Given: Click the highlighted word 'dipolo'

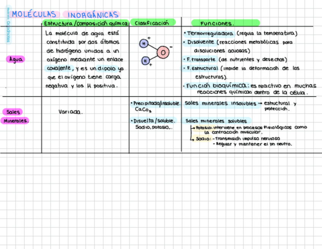Looking at the screenshot, I should point(107,68).
